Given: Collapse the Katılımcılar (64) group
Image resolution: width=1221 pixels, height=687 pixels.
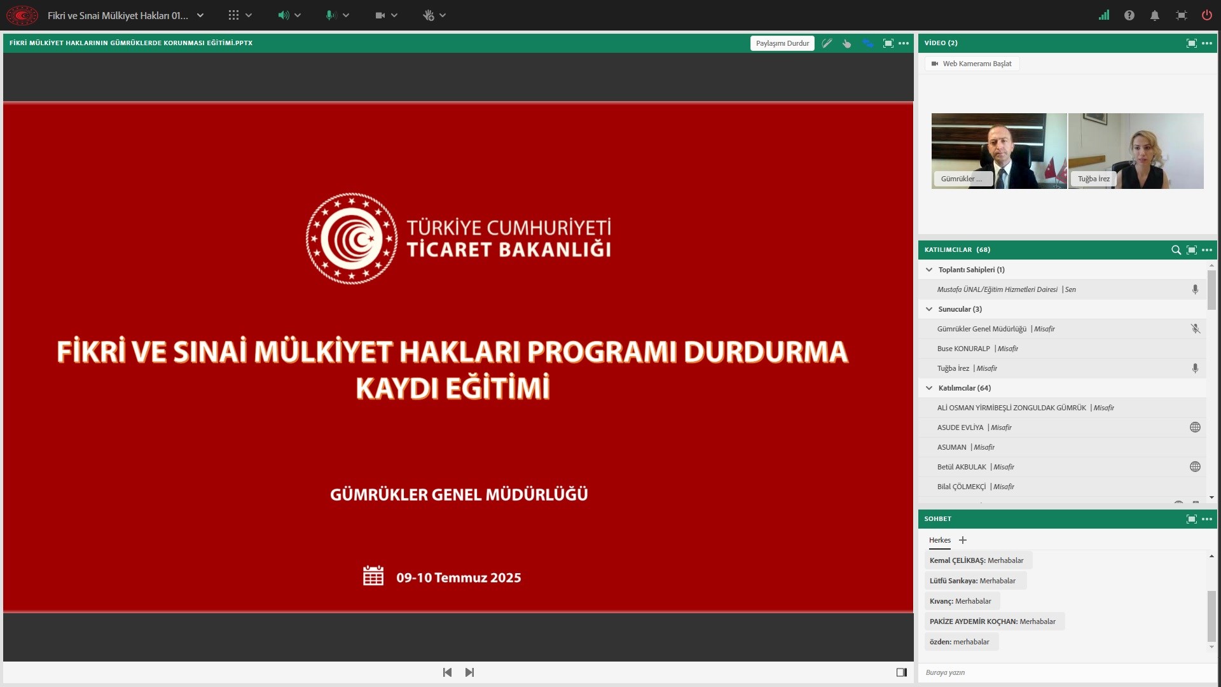Looking at the screenshot, I should pyautogui.click(x=929, y=388).
